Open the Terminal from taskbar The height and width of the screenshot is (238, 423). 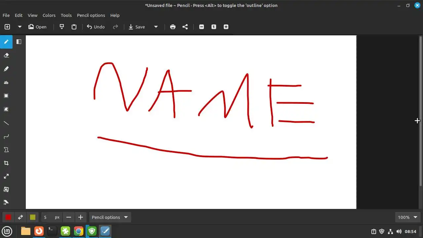tap(52, 231)
